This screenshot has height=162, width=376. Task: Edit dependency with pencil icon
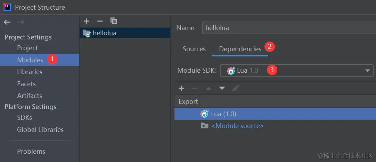(x=236, y=88)
